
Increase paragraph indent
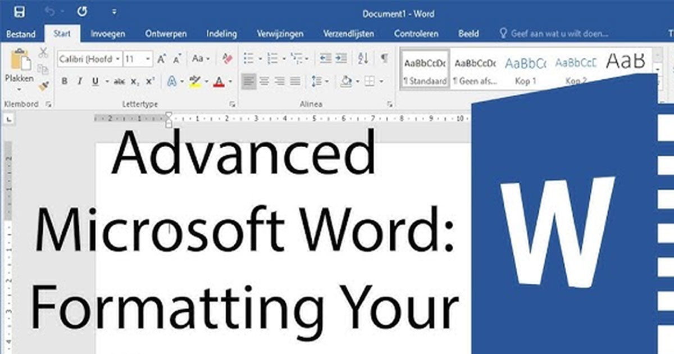pyautogui.click(x=341, y=58)
